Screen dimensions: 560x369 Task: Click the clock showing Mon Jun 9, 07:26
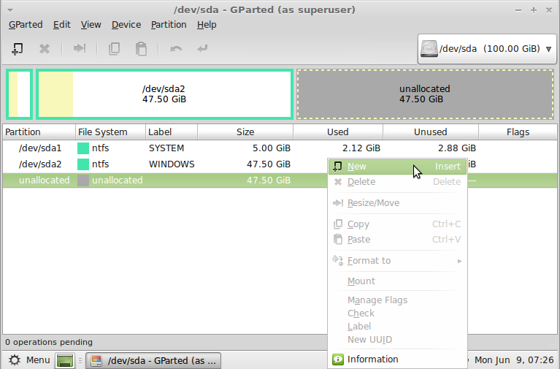pos(514,360)
